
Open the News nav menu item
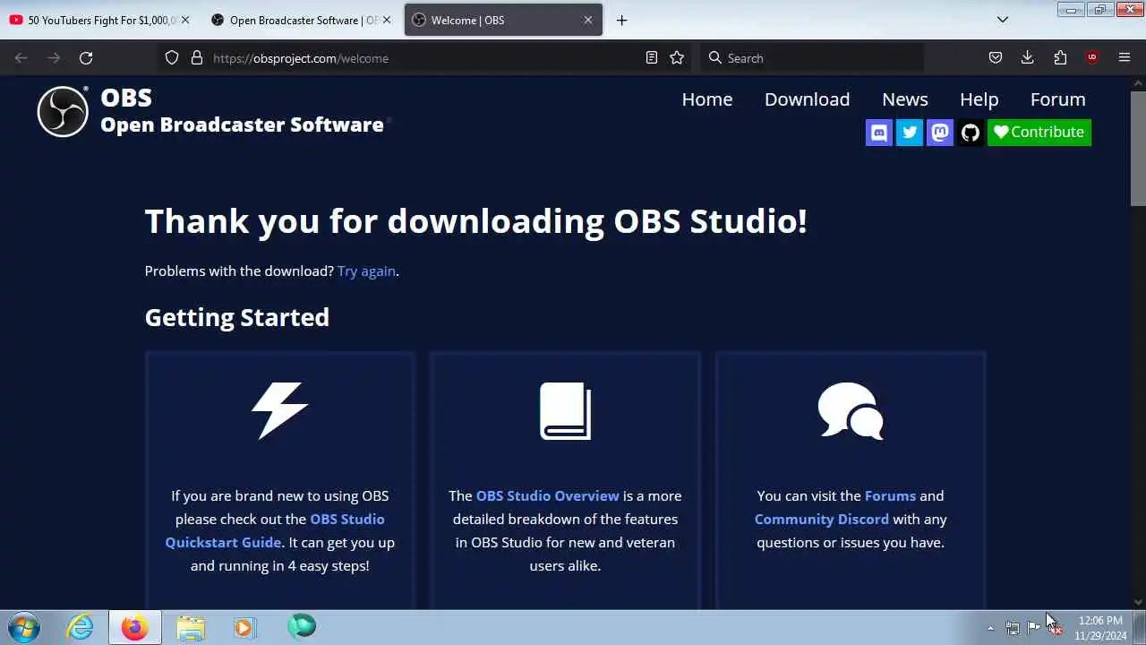(x=905, y=99)
